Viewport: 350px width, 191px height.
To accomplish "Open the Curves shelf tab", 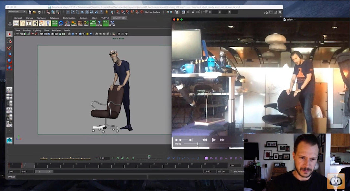I will [29, 18].
